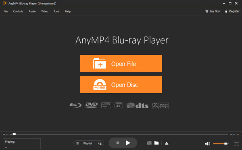Click the playback progress bar handle
The image size is (242, 150).
point(14,134)
